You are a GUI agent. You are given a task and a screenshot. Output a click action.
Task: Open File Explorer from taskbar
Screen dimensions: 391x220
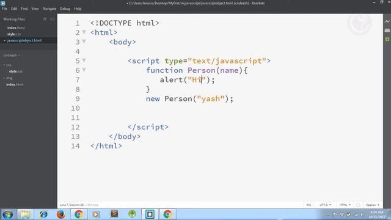[x=25, y=215]
